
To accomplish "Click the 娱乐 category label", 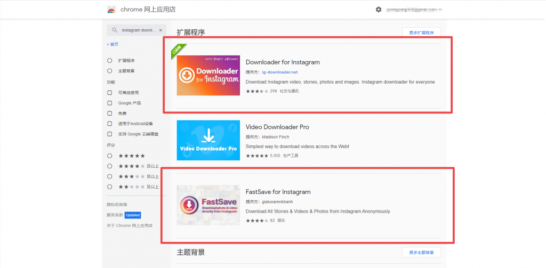I will 281,221.
